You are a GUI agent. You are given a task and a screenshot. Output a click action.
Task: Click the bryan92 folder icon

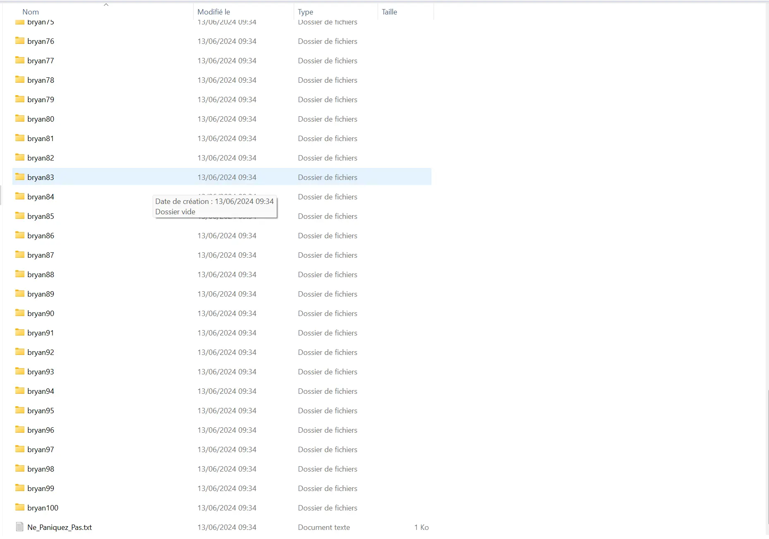19,352
